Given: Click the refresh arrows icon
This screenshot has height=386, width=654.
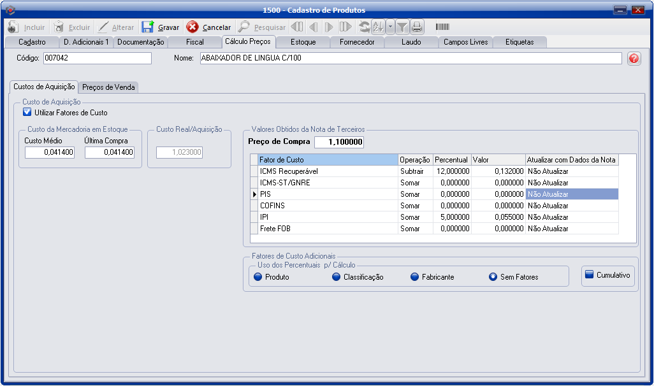Looking at the screenshot, I should (364, 27).
